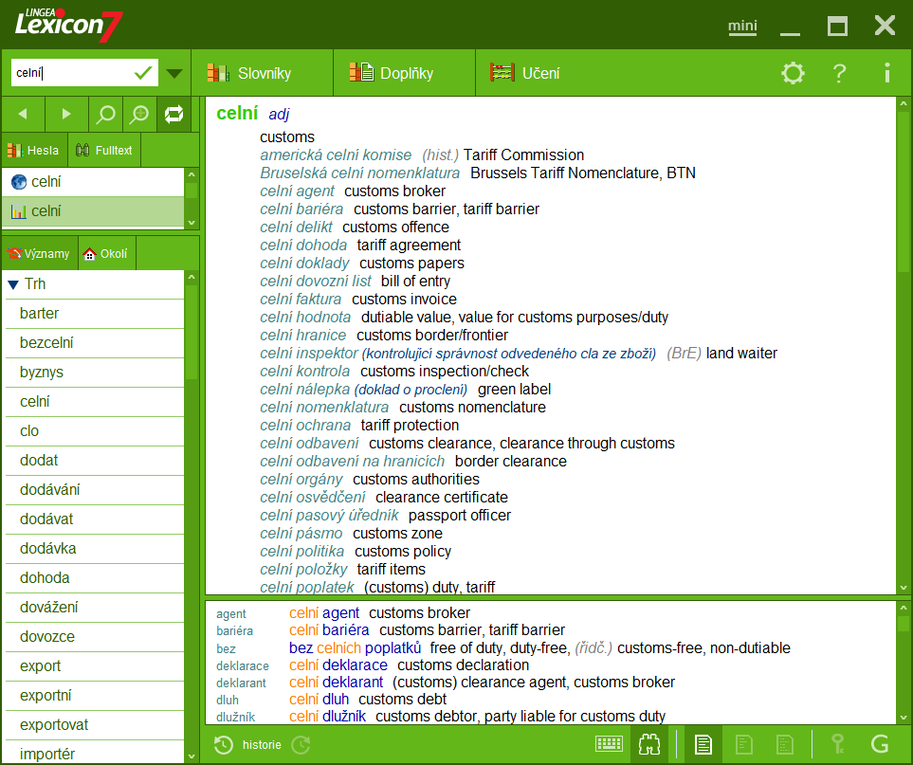Select the Hesla tab with bookshelf icon
The image size is (913, 765).
(34, 150)
